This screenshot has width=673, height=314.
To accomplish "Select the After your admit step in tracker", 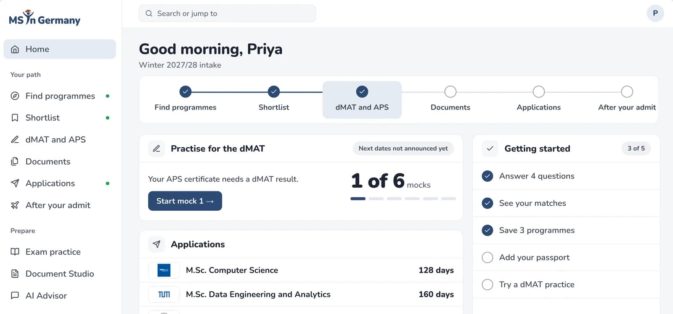I will click(627, 99).
